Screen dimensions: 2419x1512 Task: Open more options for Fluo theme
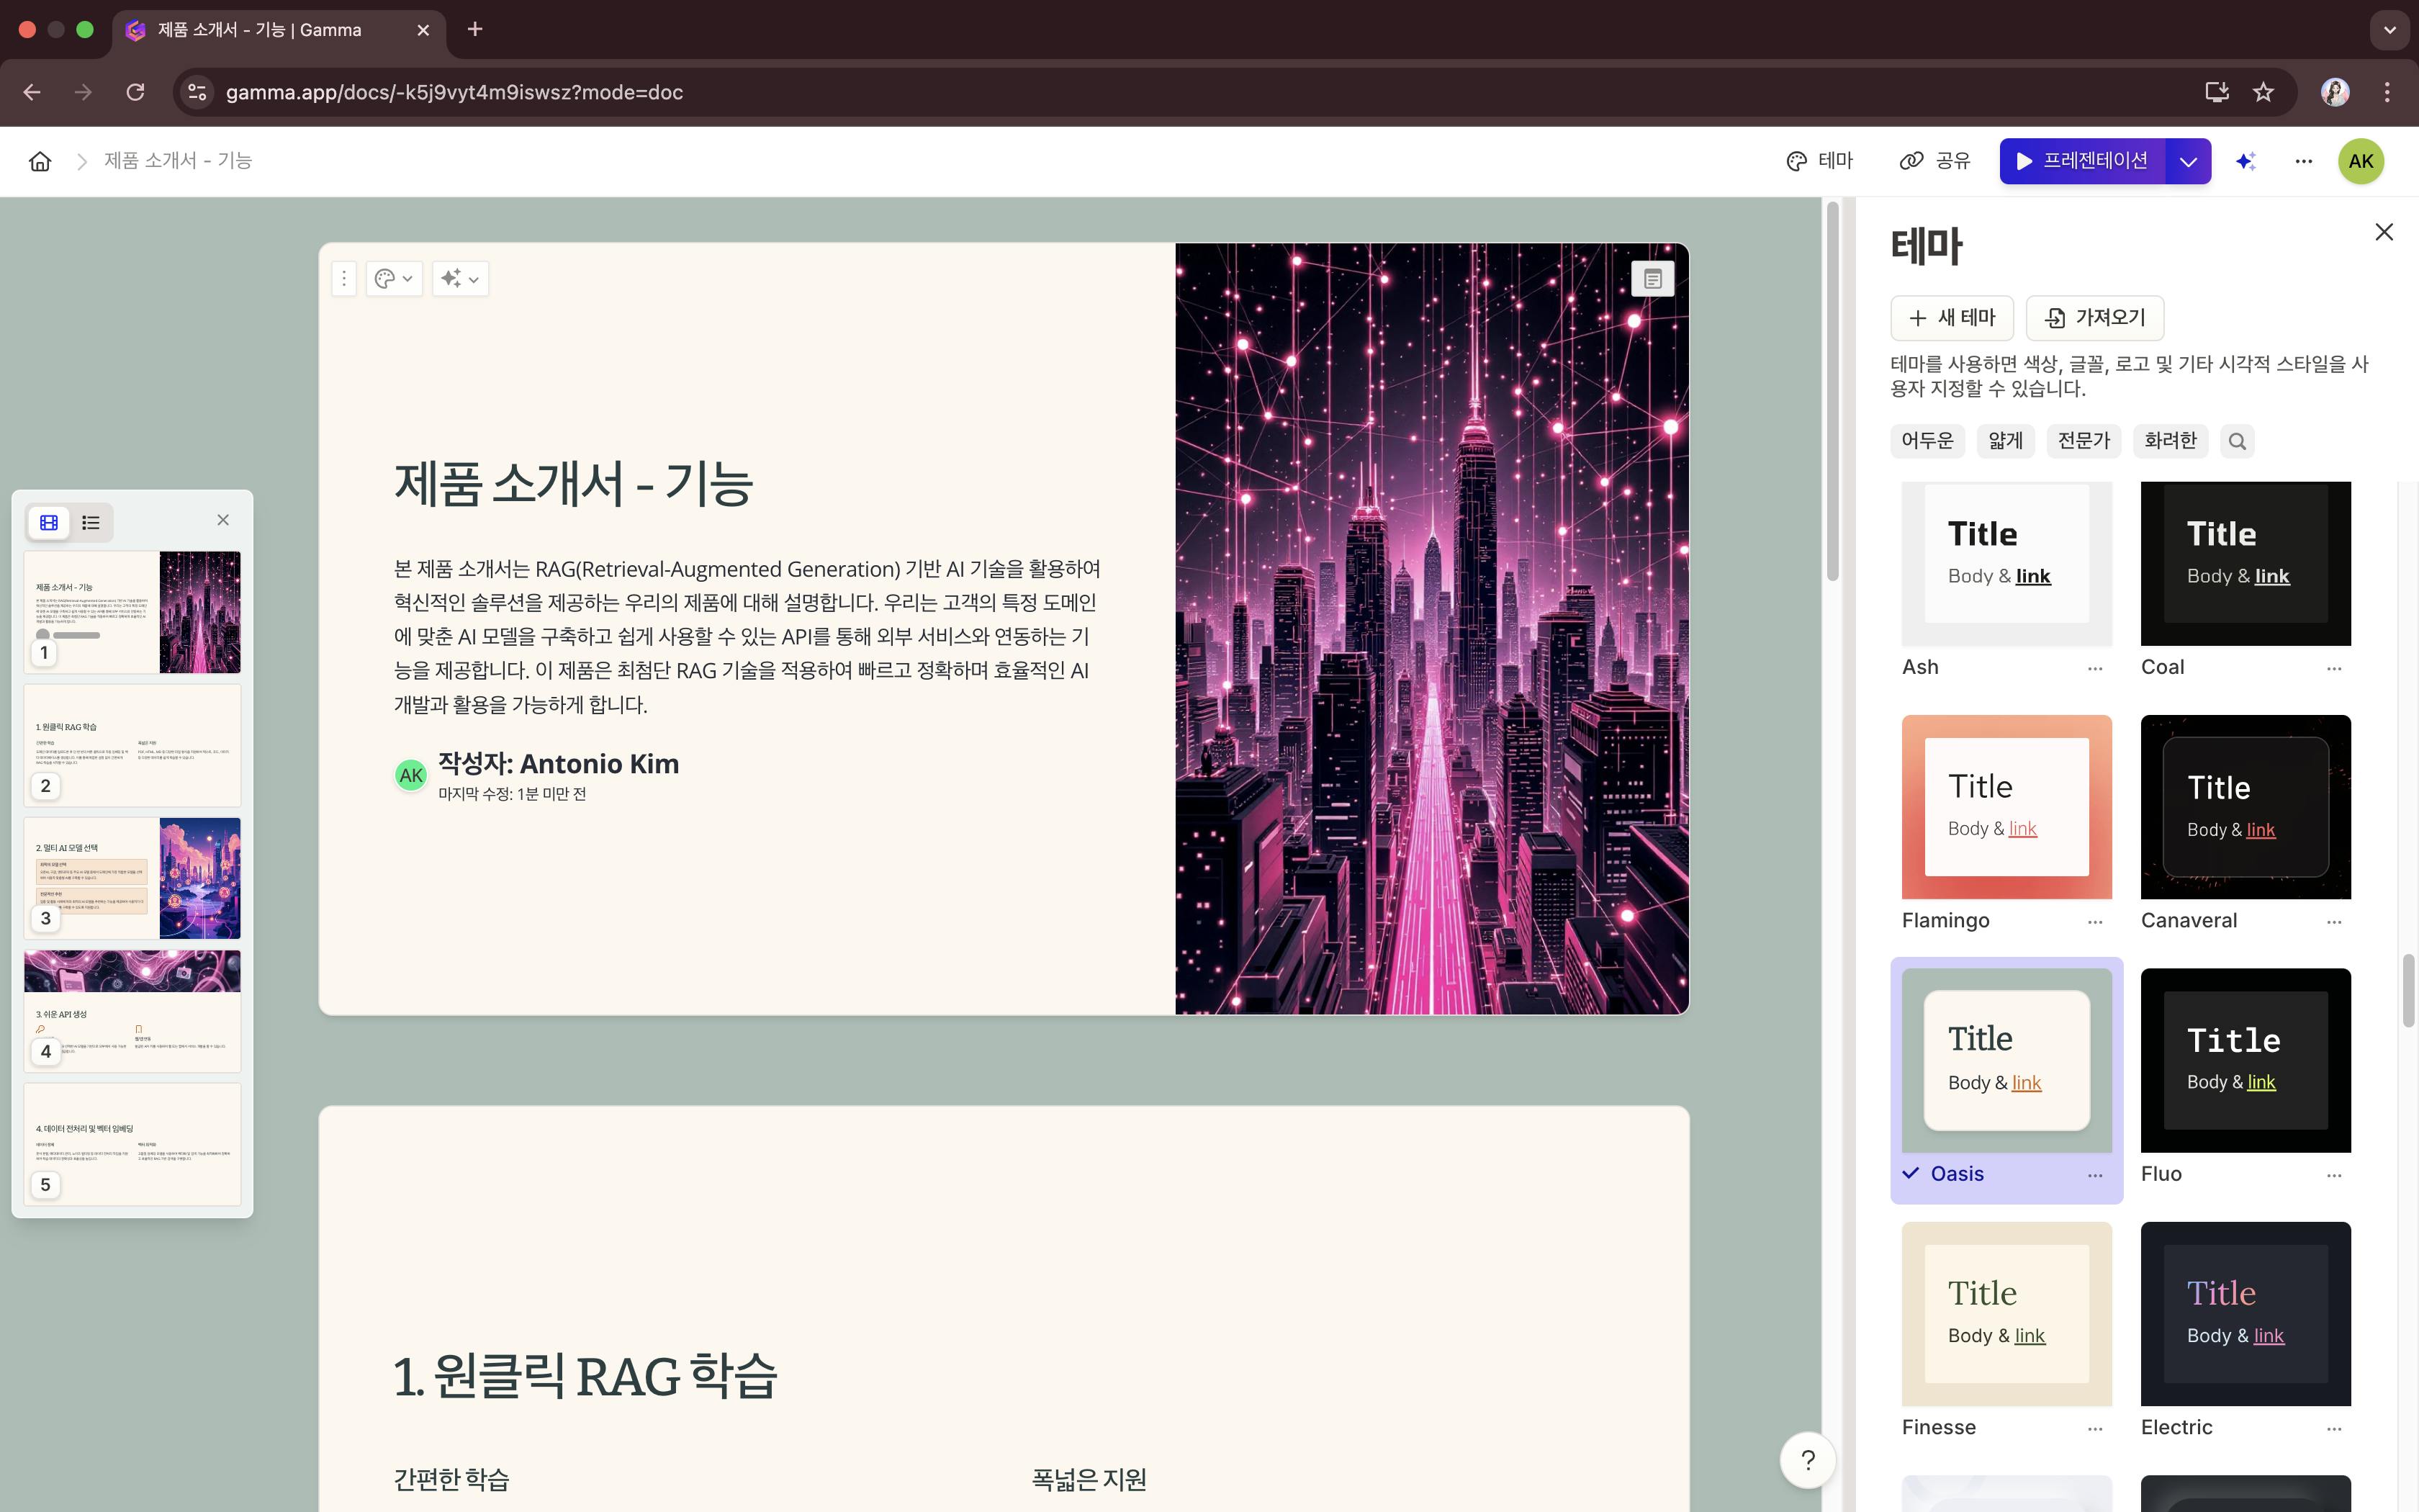[x=2334, y=1175]
